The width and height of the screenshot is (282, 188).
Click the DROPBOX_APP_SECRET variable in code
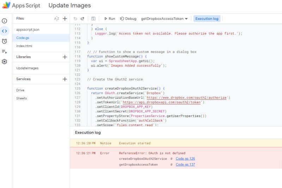click(x=147, y=111)
